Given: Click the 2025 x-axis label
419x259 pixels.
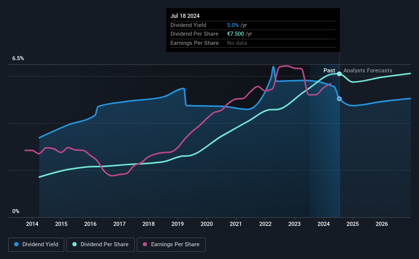Looking at the screenshot, I should pos(353,224).
